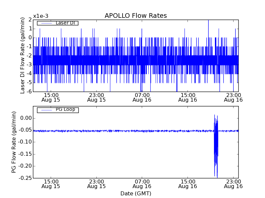Click the 07:00 Aug 16 tick under top plot

tap(142, 97)
